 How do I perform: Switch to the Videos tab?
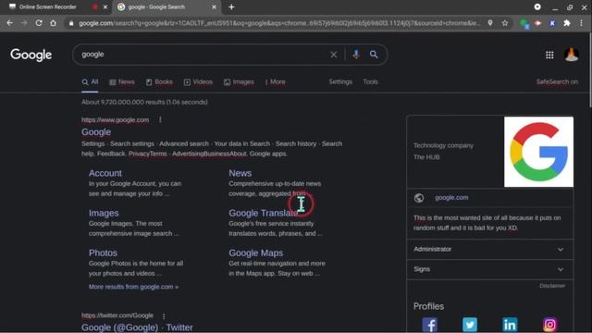(x=198, y=82)
